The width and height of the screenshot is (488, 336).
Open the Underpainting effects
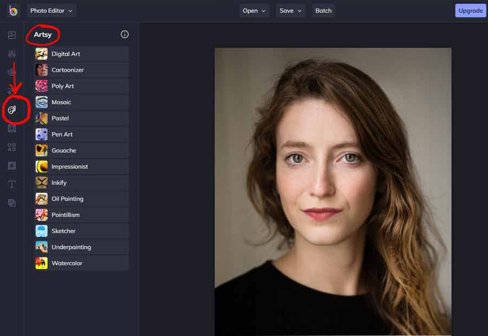82,247
